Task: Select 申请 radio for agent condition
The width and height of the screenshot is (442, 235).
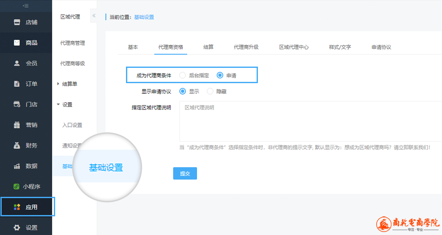Action: 220,76
